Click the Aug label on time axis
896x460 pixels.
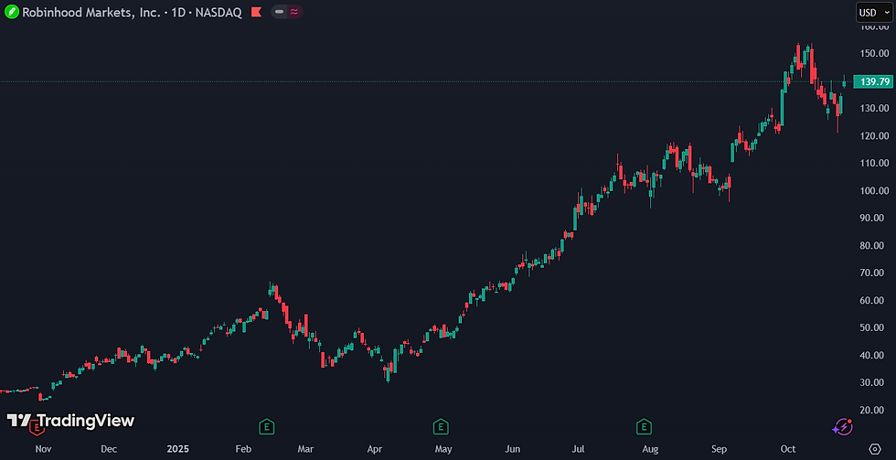click(x=650, y=449)
